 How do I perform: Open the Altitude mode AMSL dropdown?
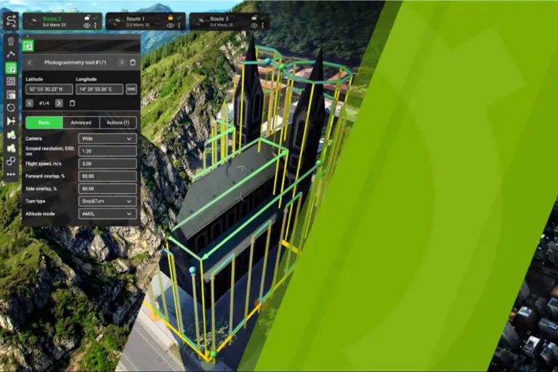pos(108,214)
